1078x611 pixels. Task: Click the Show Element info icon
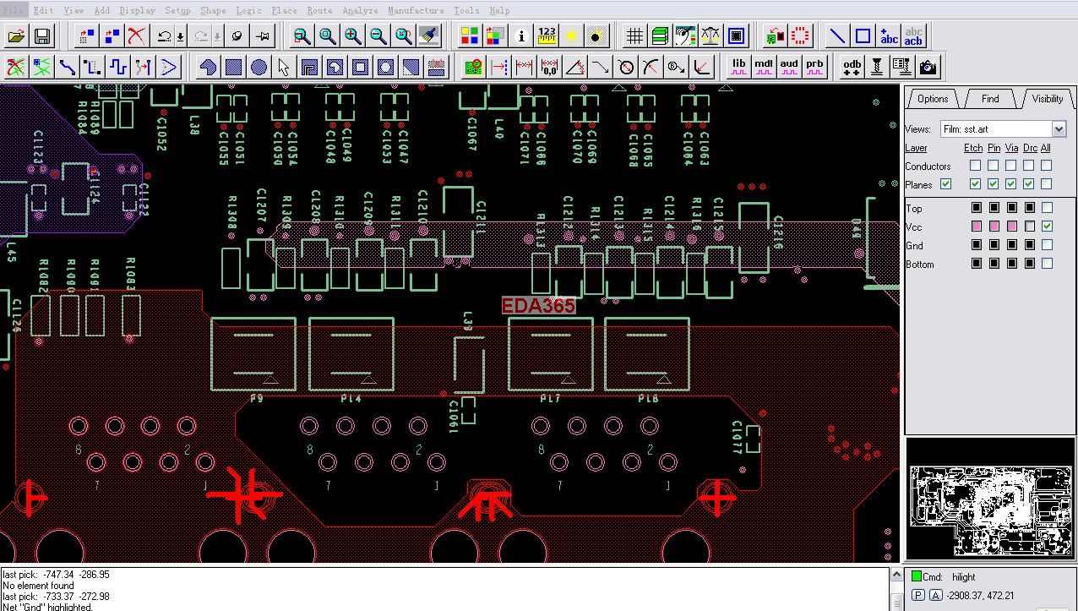(x=521, y=36)
